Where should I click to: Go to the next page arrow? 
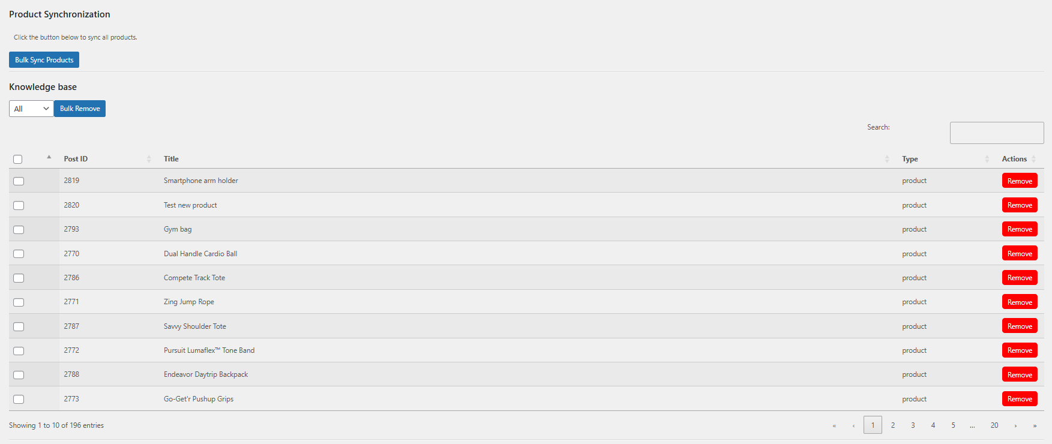click(1015, 425)
